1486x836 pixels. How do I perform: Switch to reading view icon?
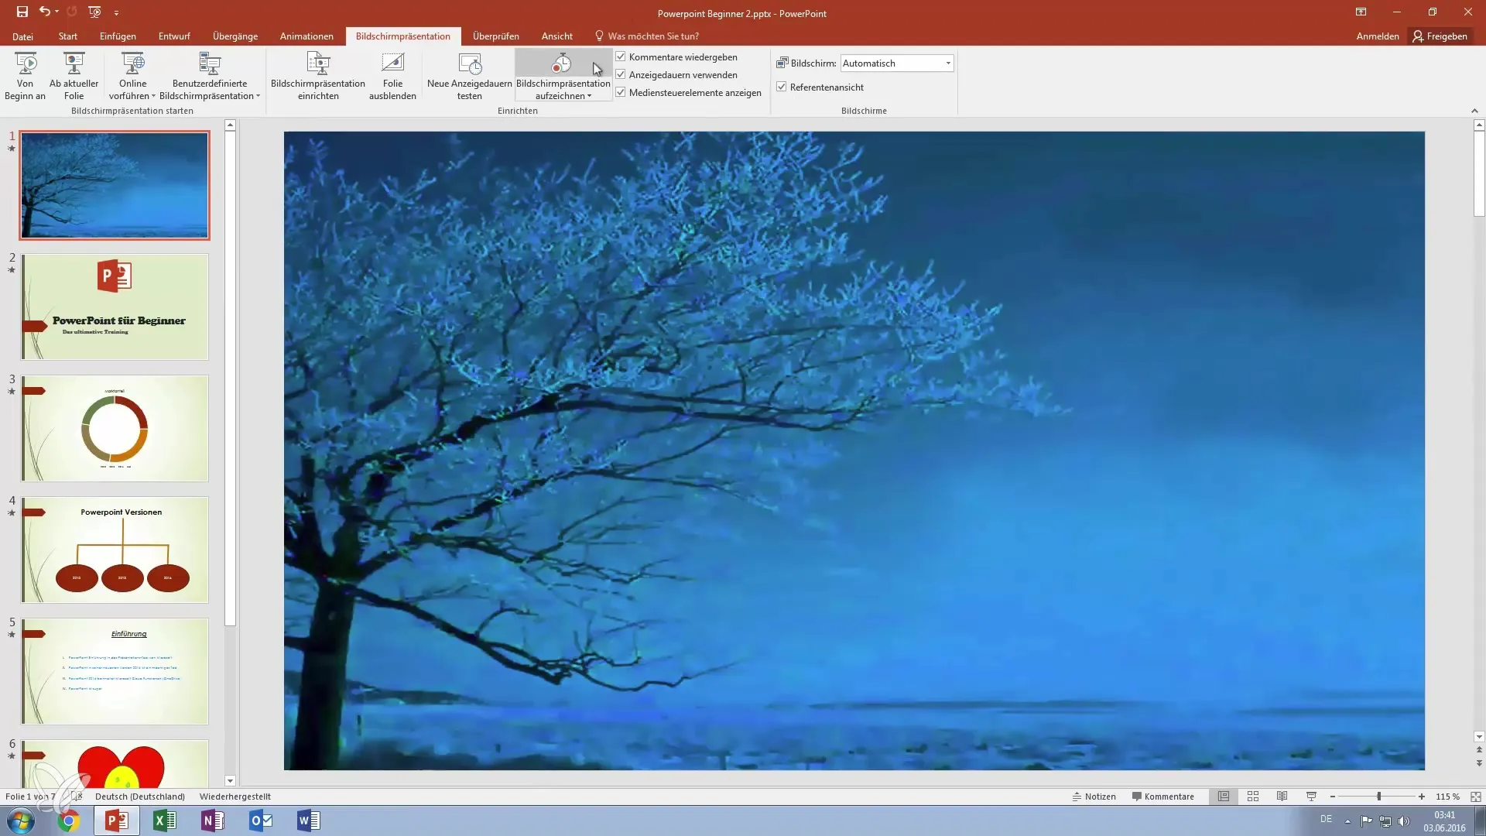(1282, 797)
